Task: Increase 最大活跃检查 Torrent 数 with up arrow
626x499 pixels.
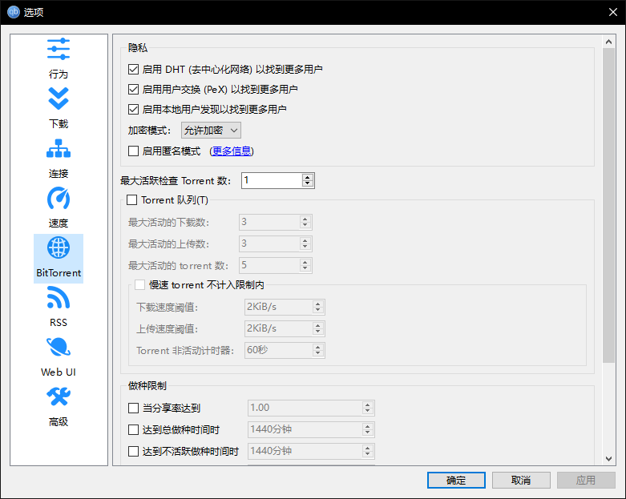Action: (x=308, y=177)
